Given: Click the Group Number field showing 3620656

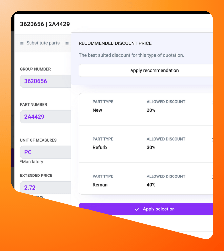Looking at the screenshot, I should click(45, 81).
